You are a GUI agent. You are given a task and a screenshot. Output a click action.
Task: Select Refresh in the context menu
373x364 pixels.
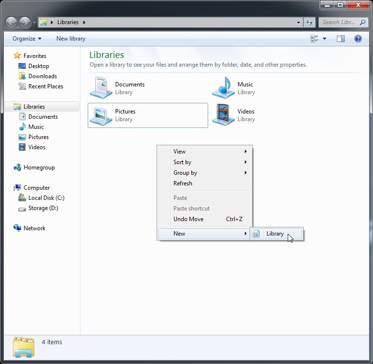click(x=183, y=183)
